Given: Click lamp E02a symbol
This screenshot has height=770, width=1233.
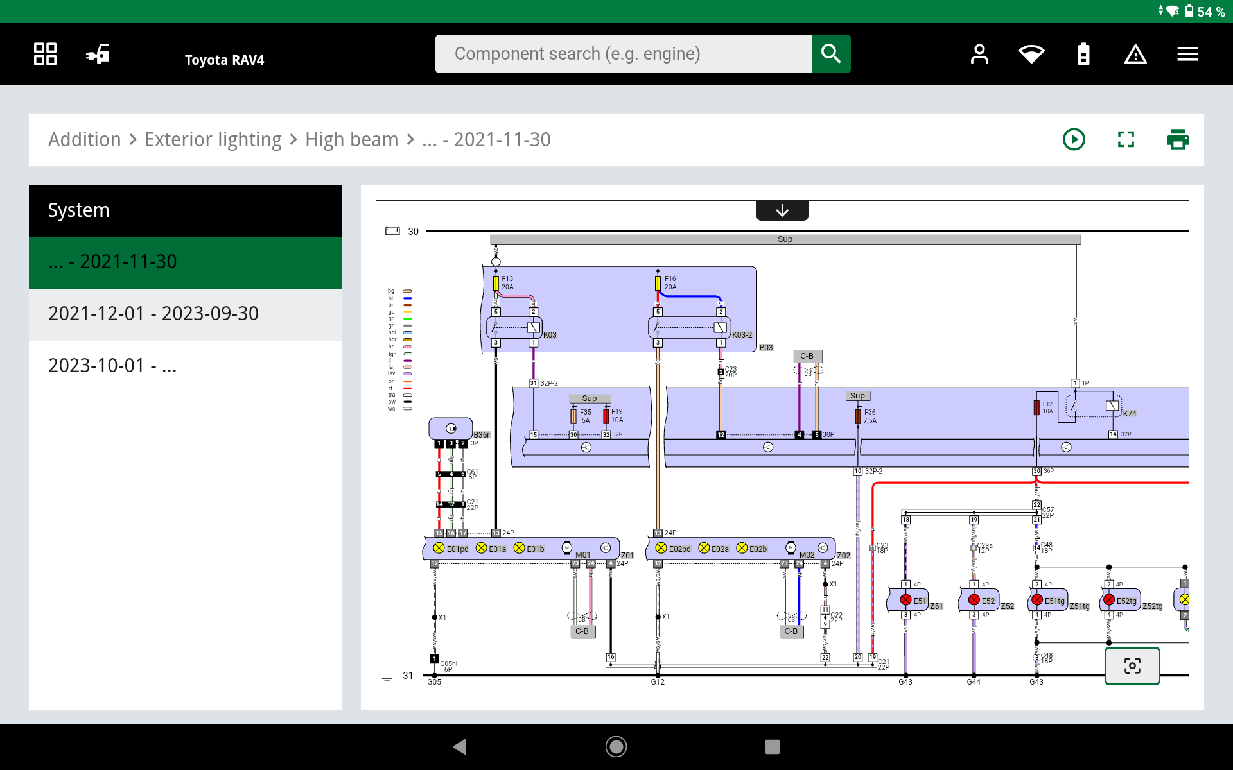Looking at the screenshot, I should 704,548.
